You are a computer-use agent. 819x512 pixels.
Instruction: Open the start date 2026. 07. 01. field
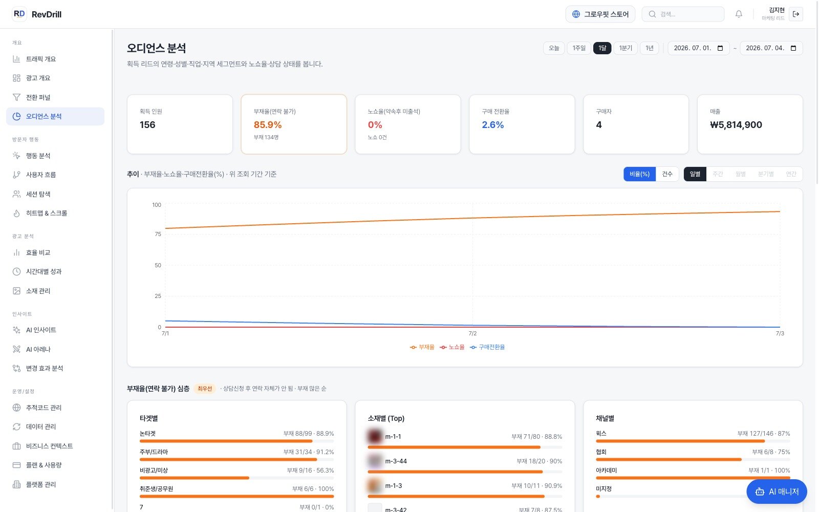[699, 48]
